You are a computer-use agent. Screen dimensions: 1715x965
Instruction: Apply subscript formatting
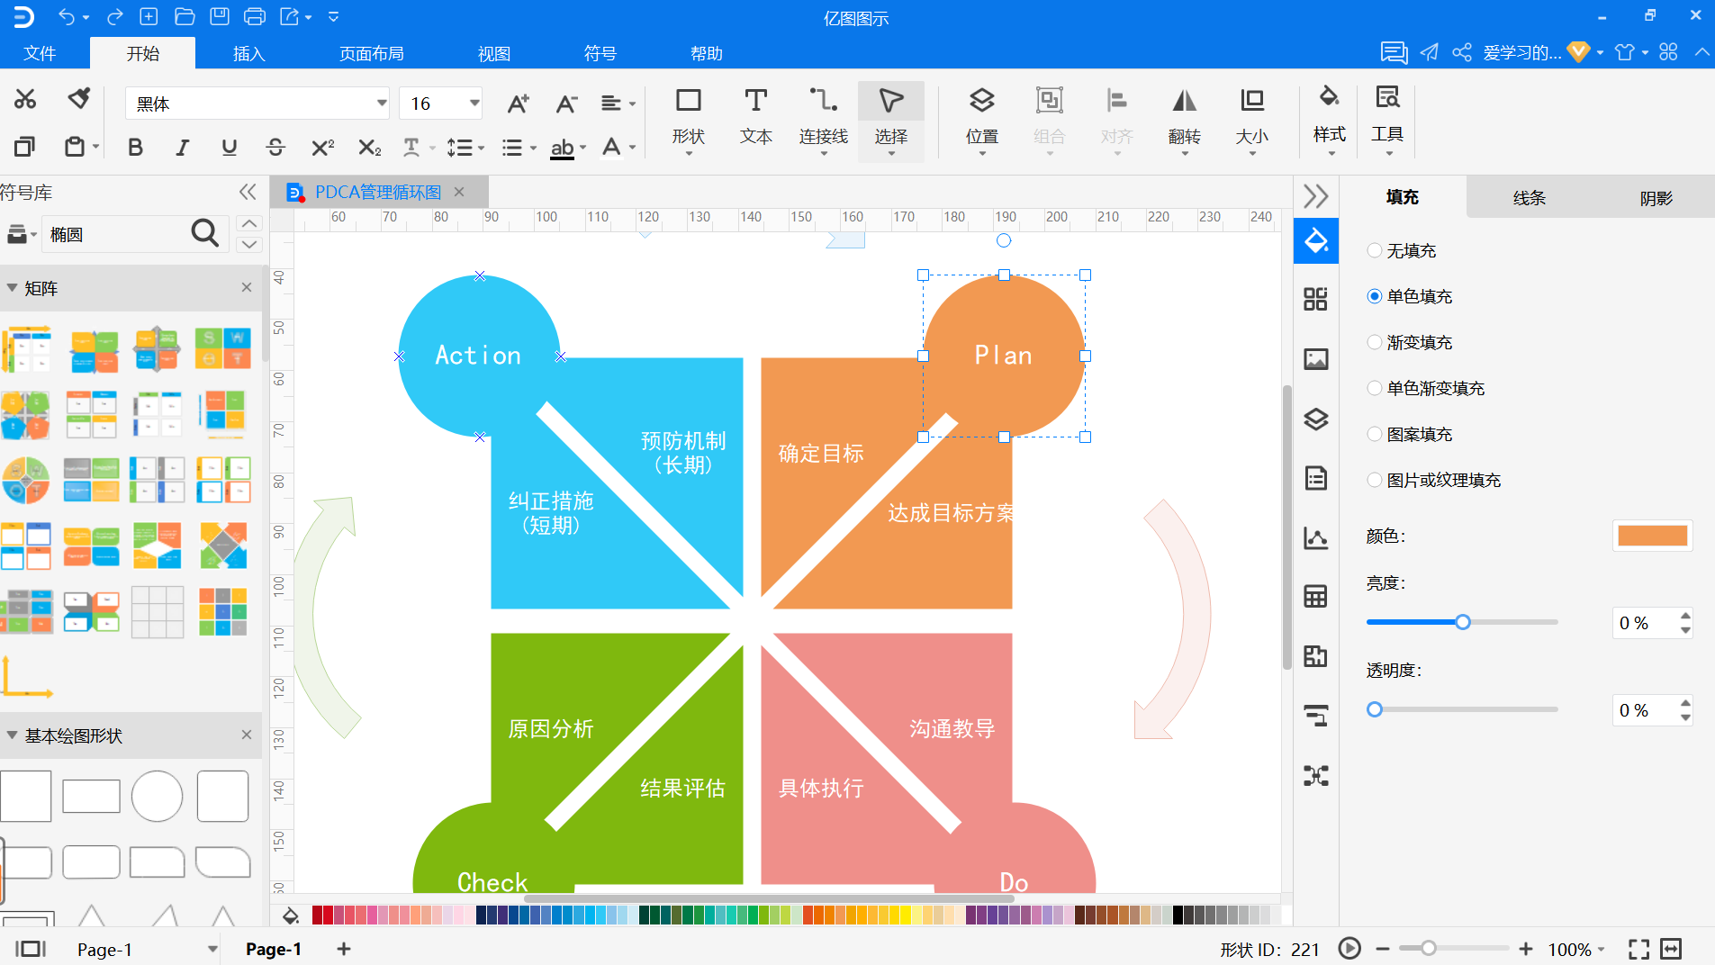point(369,147)
